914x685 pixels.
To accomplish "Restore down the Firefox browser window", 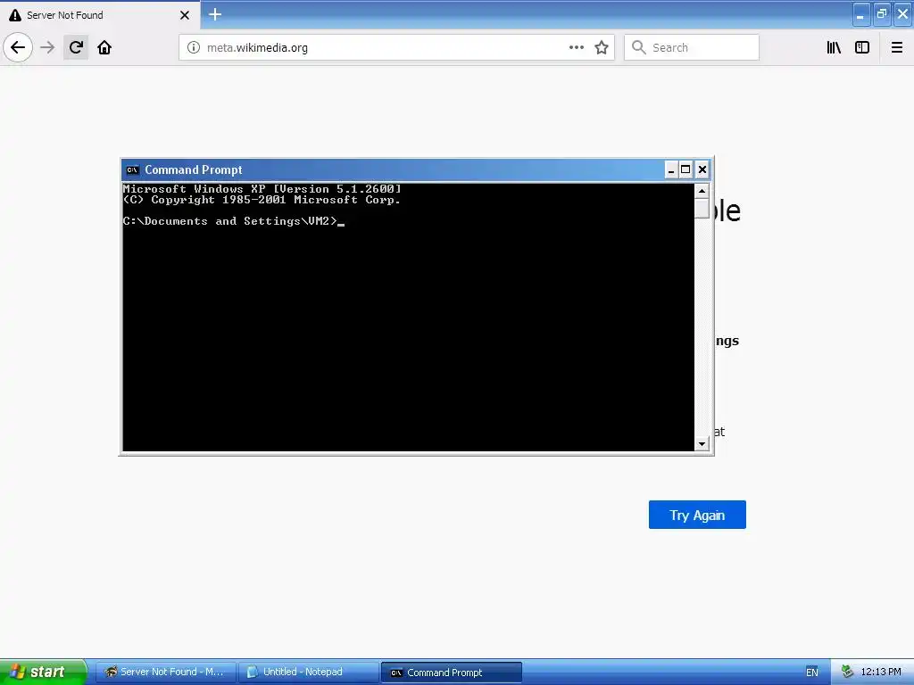I will (882, 14).
